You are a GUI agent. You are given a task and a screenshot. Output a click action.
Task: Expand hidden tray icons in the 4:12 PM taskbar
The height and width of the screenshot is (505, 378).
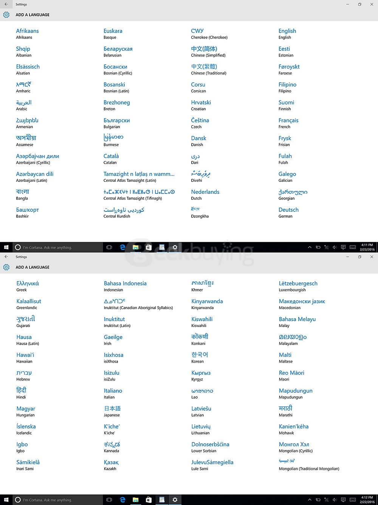click(310, 500)
